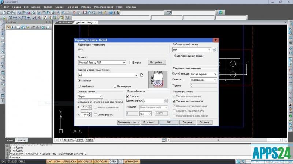Click the Undo arrow icon
Viewport: 293px width, 164px height.
tap(63, 12)
